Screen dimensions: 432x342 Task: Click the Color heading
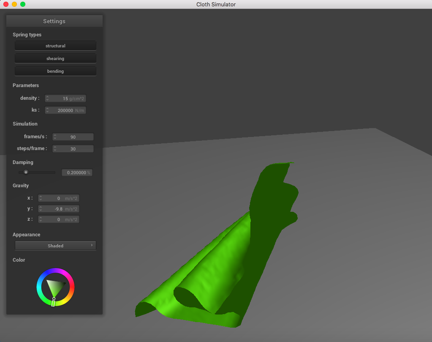[19, 260]
